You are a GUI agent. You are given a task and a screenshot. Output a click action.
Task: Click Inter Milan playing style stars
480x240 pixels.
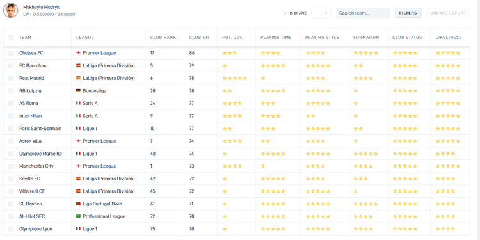point(310,116)
